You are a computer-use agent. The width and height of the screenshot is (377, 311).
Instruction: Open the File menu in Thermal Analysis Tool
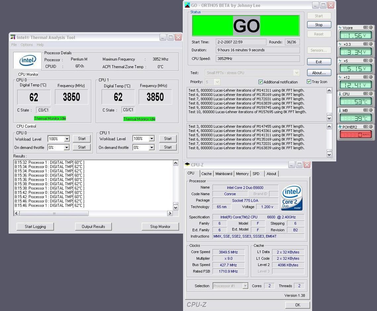14,45
